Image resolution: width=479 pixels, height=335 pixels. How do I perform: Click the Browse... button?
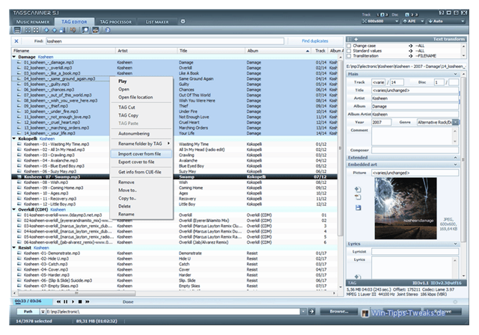click(x=339, y=312)
